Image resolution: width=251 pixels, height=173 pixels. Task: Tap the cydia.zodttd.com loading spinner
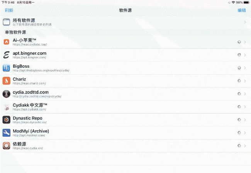pos(239,94)
